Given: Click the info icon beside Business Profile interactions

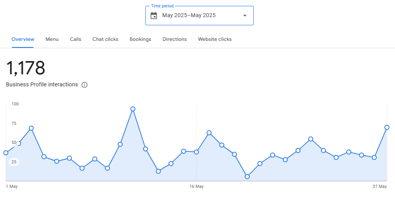Looking at the screenshot, I should tap(85, 85).
